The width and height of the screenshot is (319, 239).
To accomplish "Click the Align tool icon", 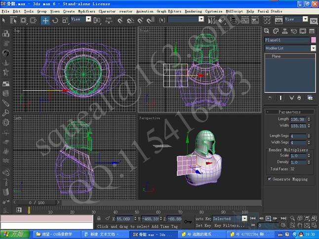I will (222, 21).
